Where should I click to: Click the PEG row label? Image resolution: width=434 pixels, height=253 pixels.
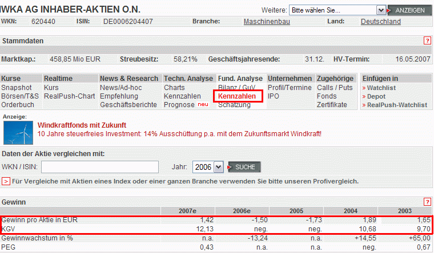pos(9,247)
